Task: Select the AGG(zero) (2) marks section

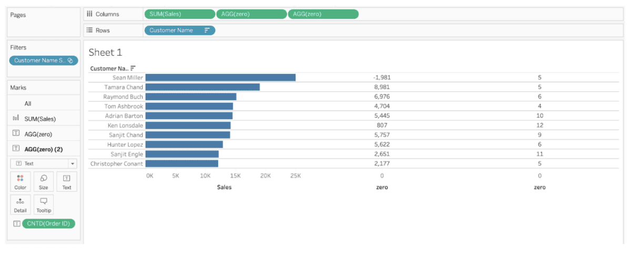Action: pyautogui.click(x=44, y=149)
